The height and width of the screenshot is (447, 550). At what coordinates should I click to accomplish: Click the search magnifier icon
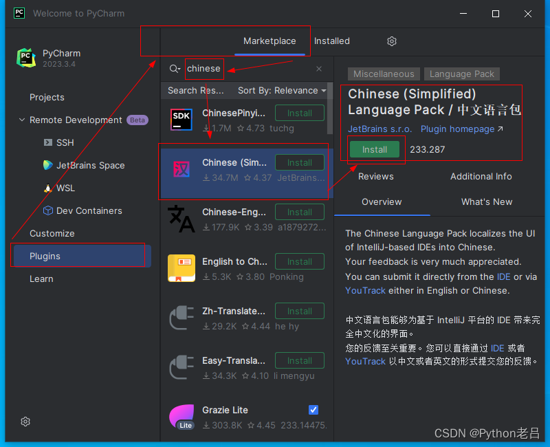pyautogui.click(x=175, y=69)
